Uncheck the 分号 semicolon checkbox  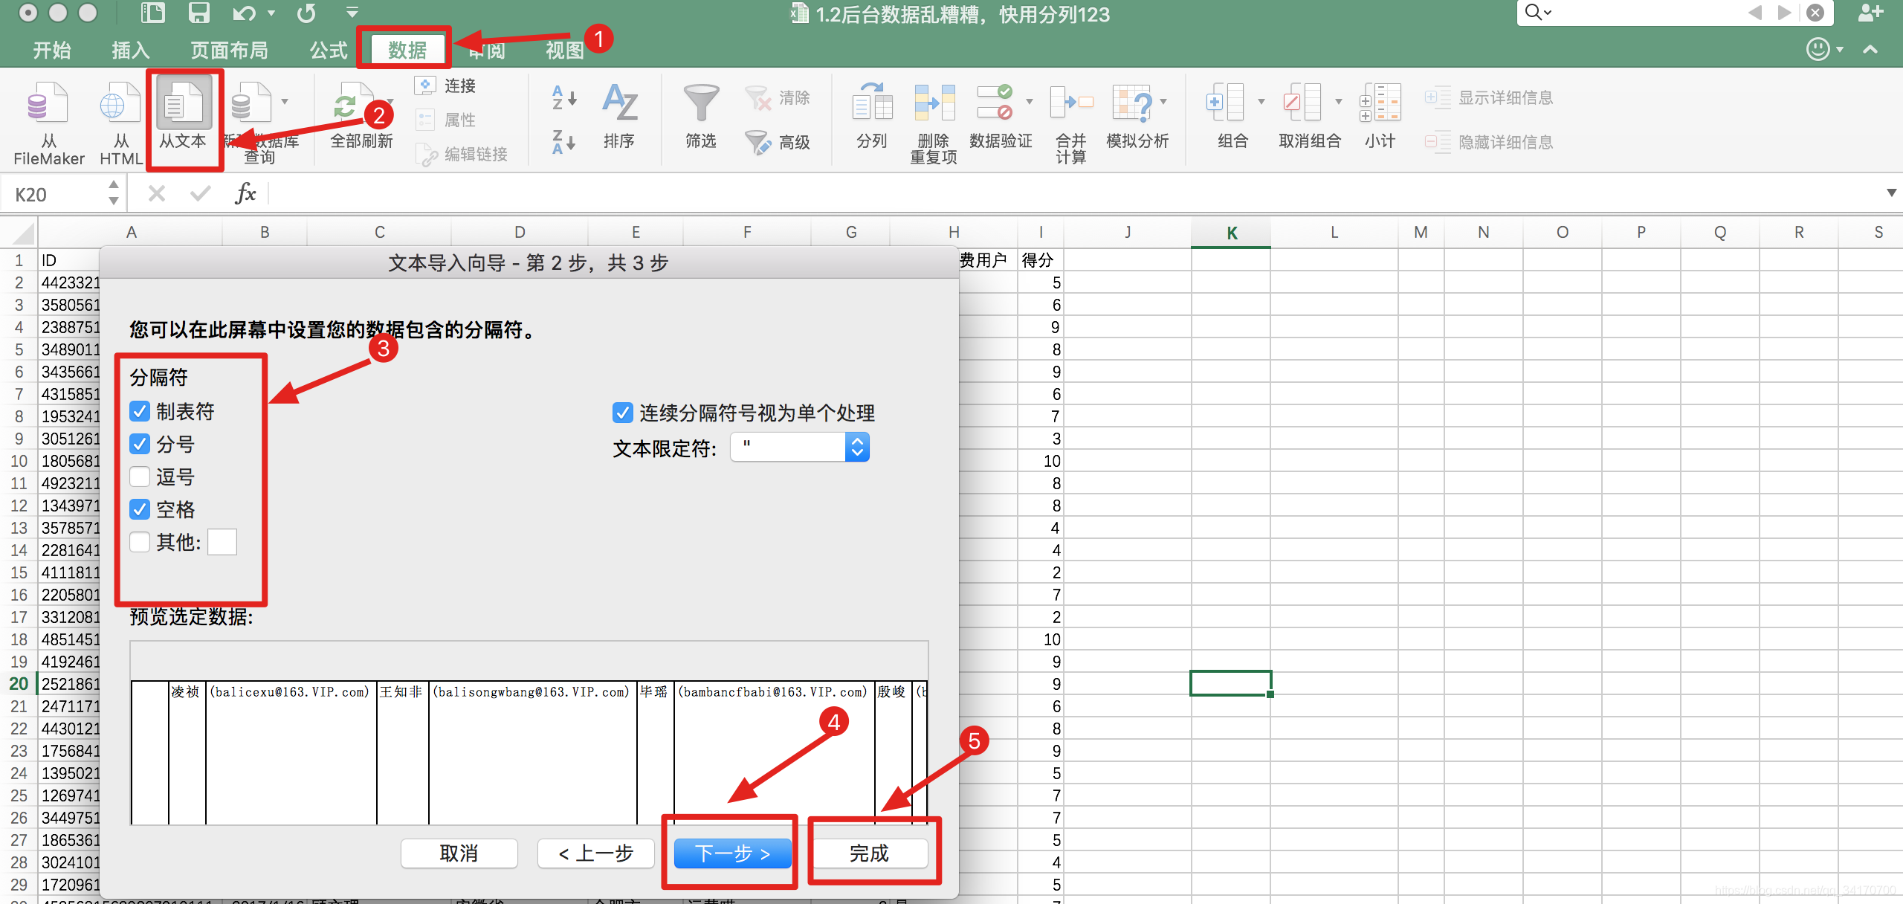140,444
